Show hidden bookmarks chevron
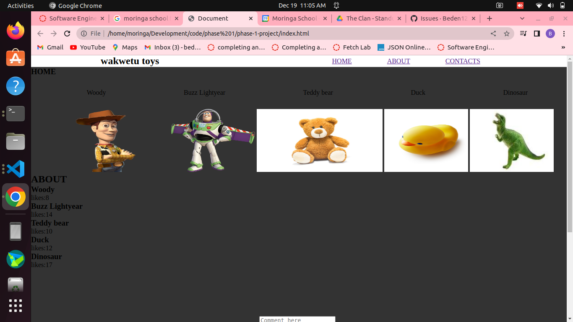This screenshot has width=573, height=322. (x=563, y=47)
